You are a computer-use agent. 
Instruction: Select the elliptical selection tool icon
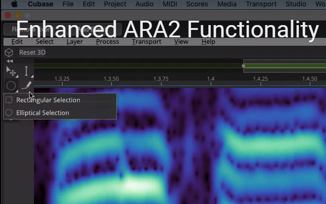pos(11,86)
